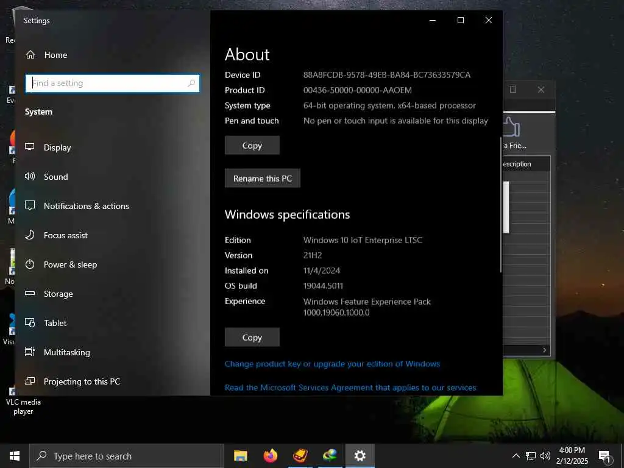Screen dimensions: 624x468
Task: Open the Microsoft Services Agreement link
Action: click(350, 388)
